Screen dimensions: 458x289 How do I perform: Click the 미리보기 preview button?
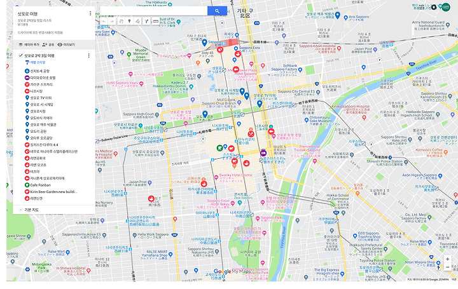coord(66,44)
